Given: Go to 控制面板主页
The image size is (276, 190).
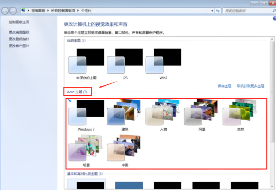Looking at the screenshot, I should 19,22.
